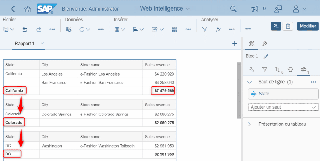Redo the last action
The height and width of the screenshot is (161, 320).
[x=38, y=29]
